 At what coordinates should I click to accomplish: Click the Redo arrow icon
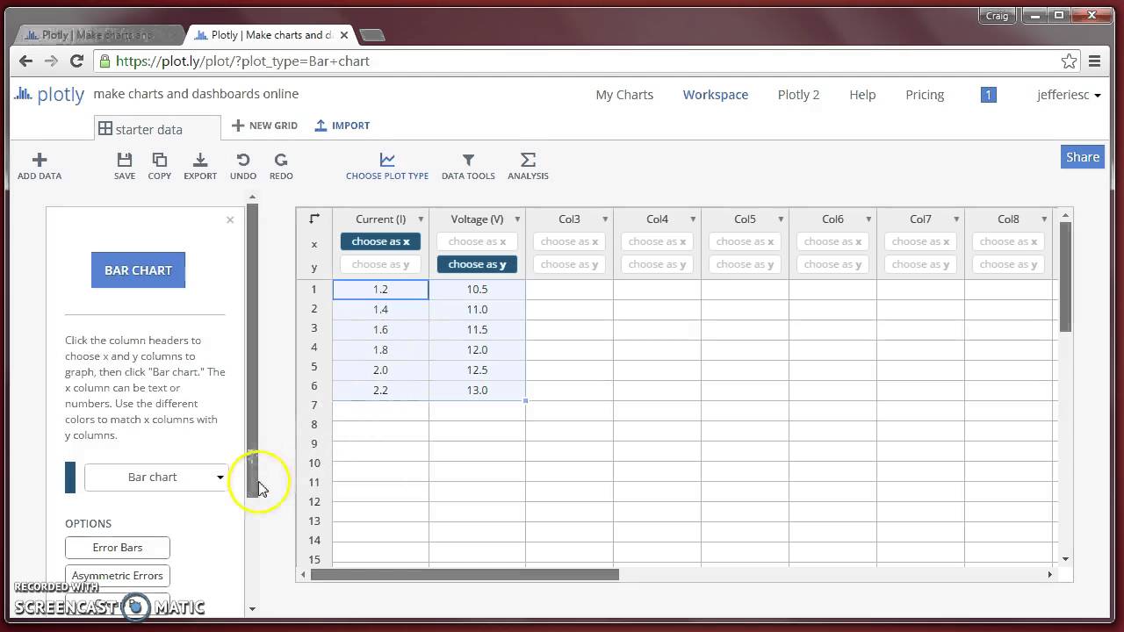click(x=281, y=160)
